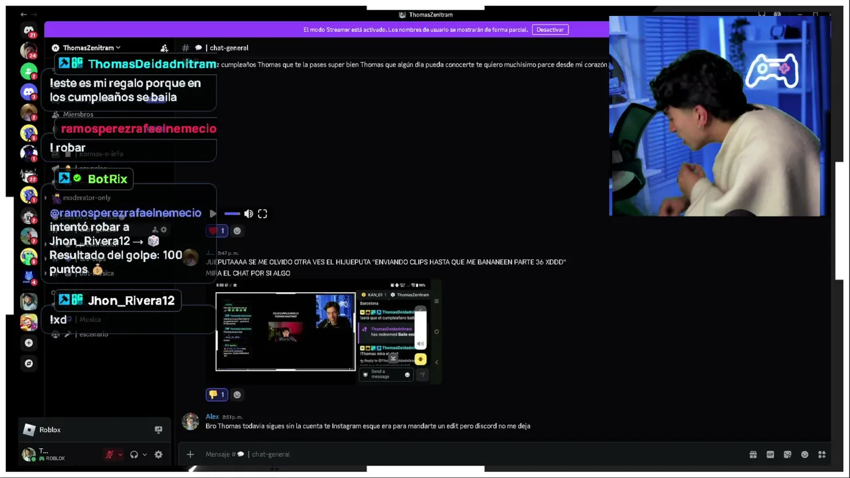Open the sticker picker icon

click(788, 455)
